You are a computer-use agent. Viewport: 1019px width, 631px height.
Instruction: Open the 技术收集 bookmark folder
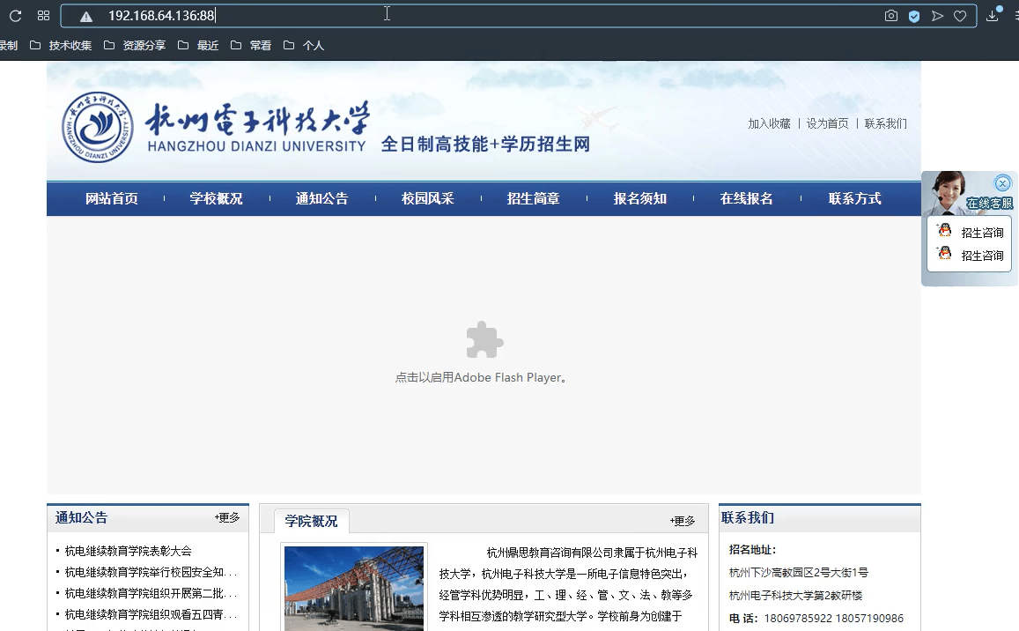point(61,46)
